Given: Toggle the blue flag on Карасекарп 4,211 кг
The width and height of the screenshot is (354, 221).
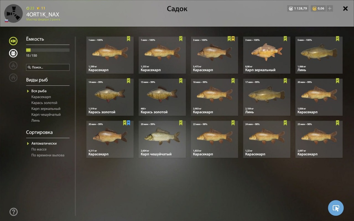Looking at the screenshot, I should [128, 123].
